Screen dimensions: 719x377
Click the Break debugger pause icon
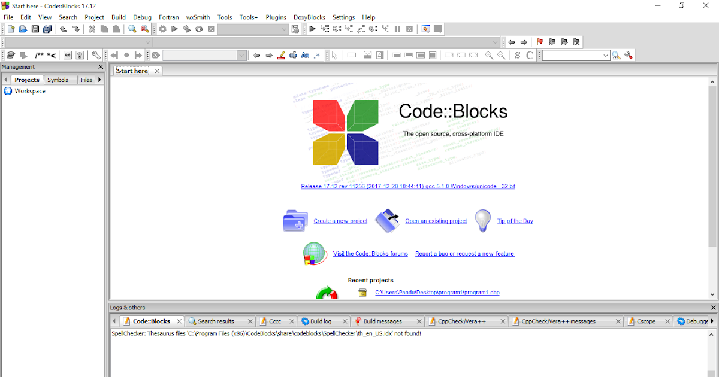coord(397,29)
